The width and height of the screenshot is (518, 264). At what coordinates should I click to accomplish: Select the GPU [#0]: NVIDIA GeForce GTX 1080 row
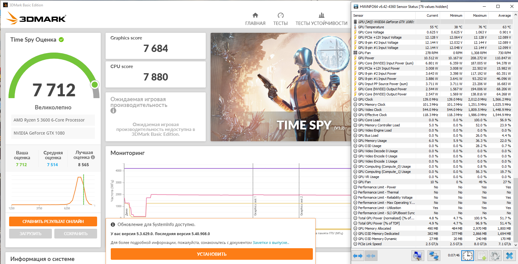(x=432, y=22)
